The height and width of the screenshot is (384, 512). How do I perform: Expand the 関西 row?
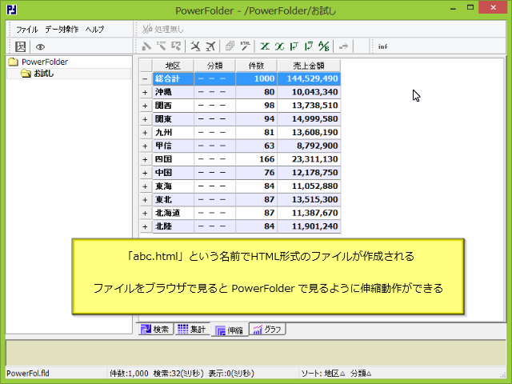point(145,106)
